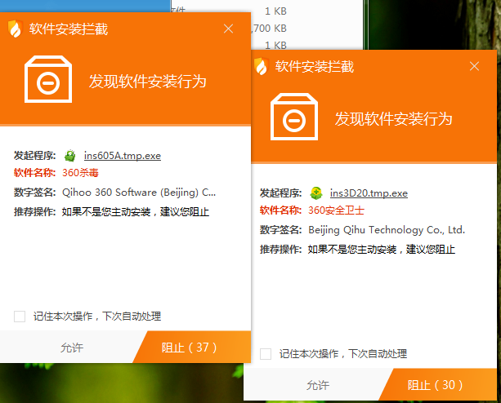Close the 360杀毒 interception dialog
This screenshot has width=501, height=403.
coord(228,29)
